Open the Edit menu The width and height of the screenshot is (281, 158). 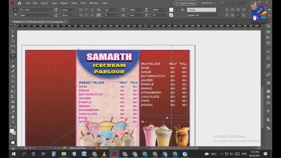click(x=35, y=3)
